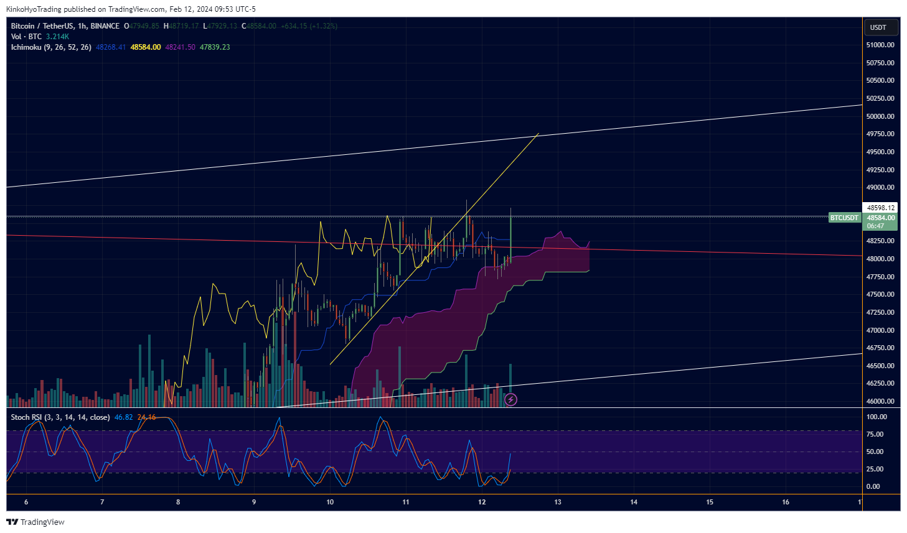Click date label 9 on time axis
This screenshot has width=907, height=533.
point(254,502)
